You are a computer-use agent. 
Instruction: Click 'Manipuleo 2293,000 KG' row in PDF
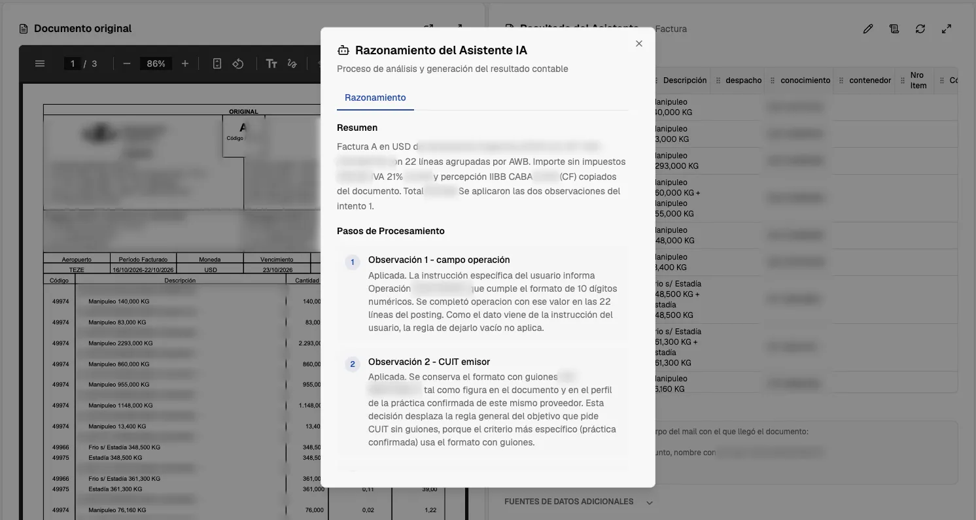(x=120, y=343)
